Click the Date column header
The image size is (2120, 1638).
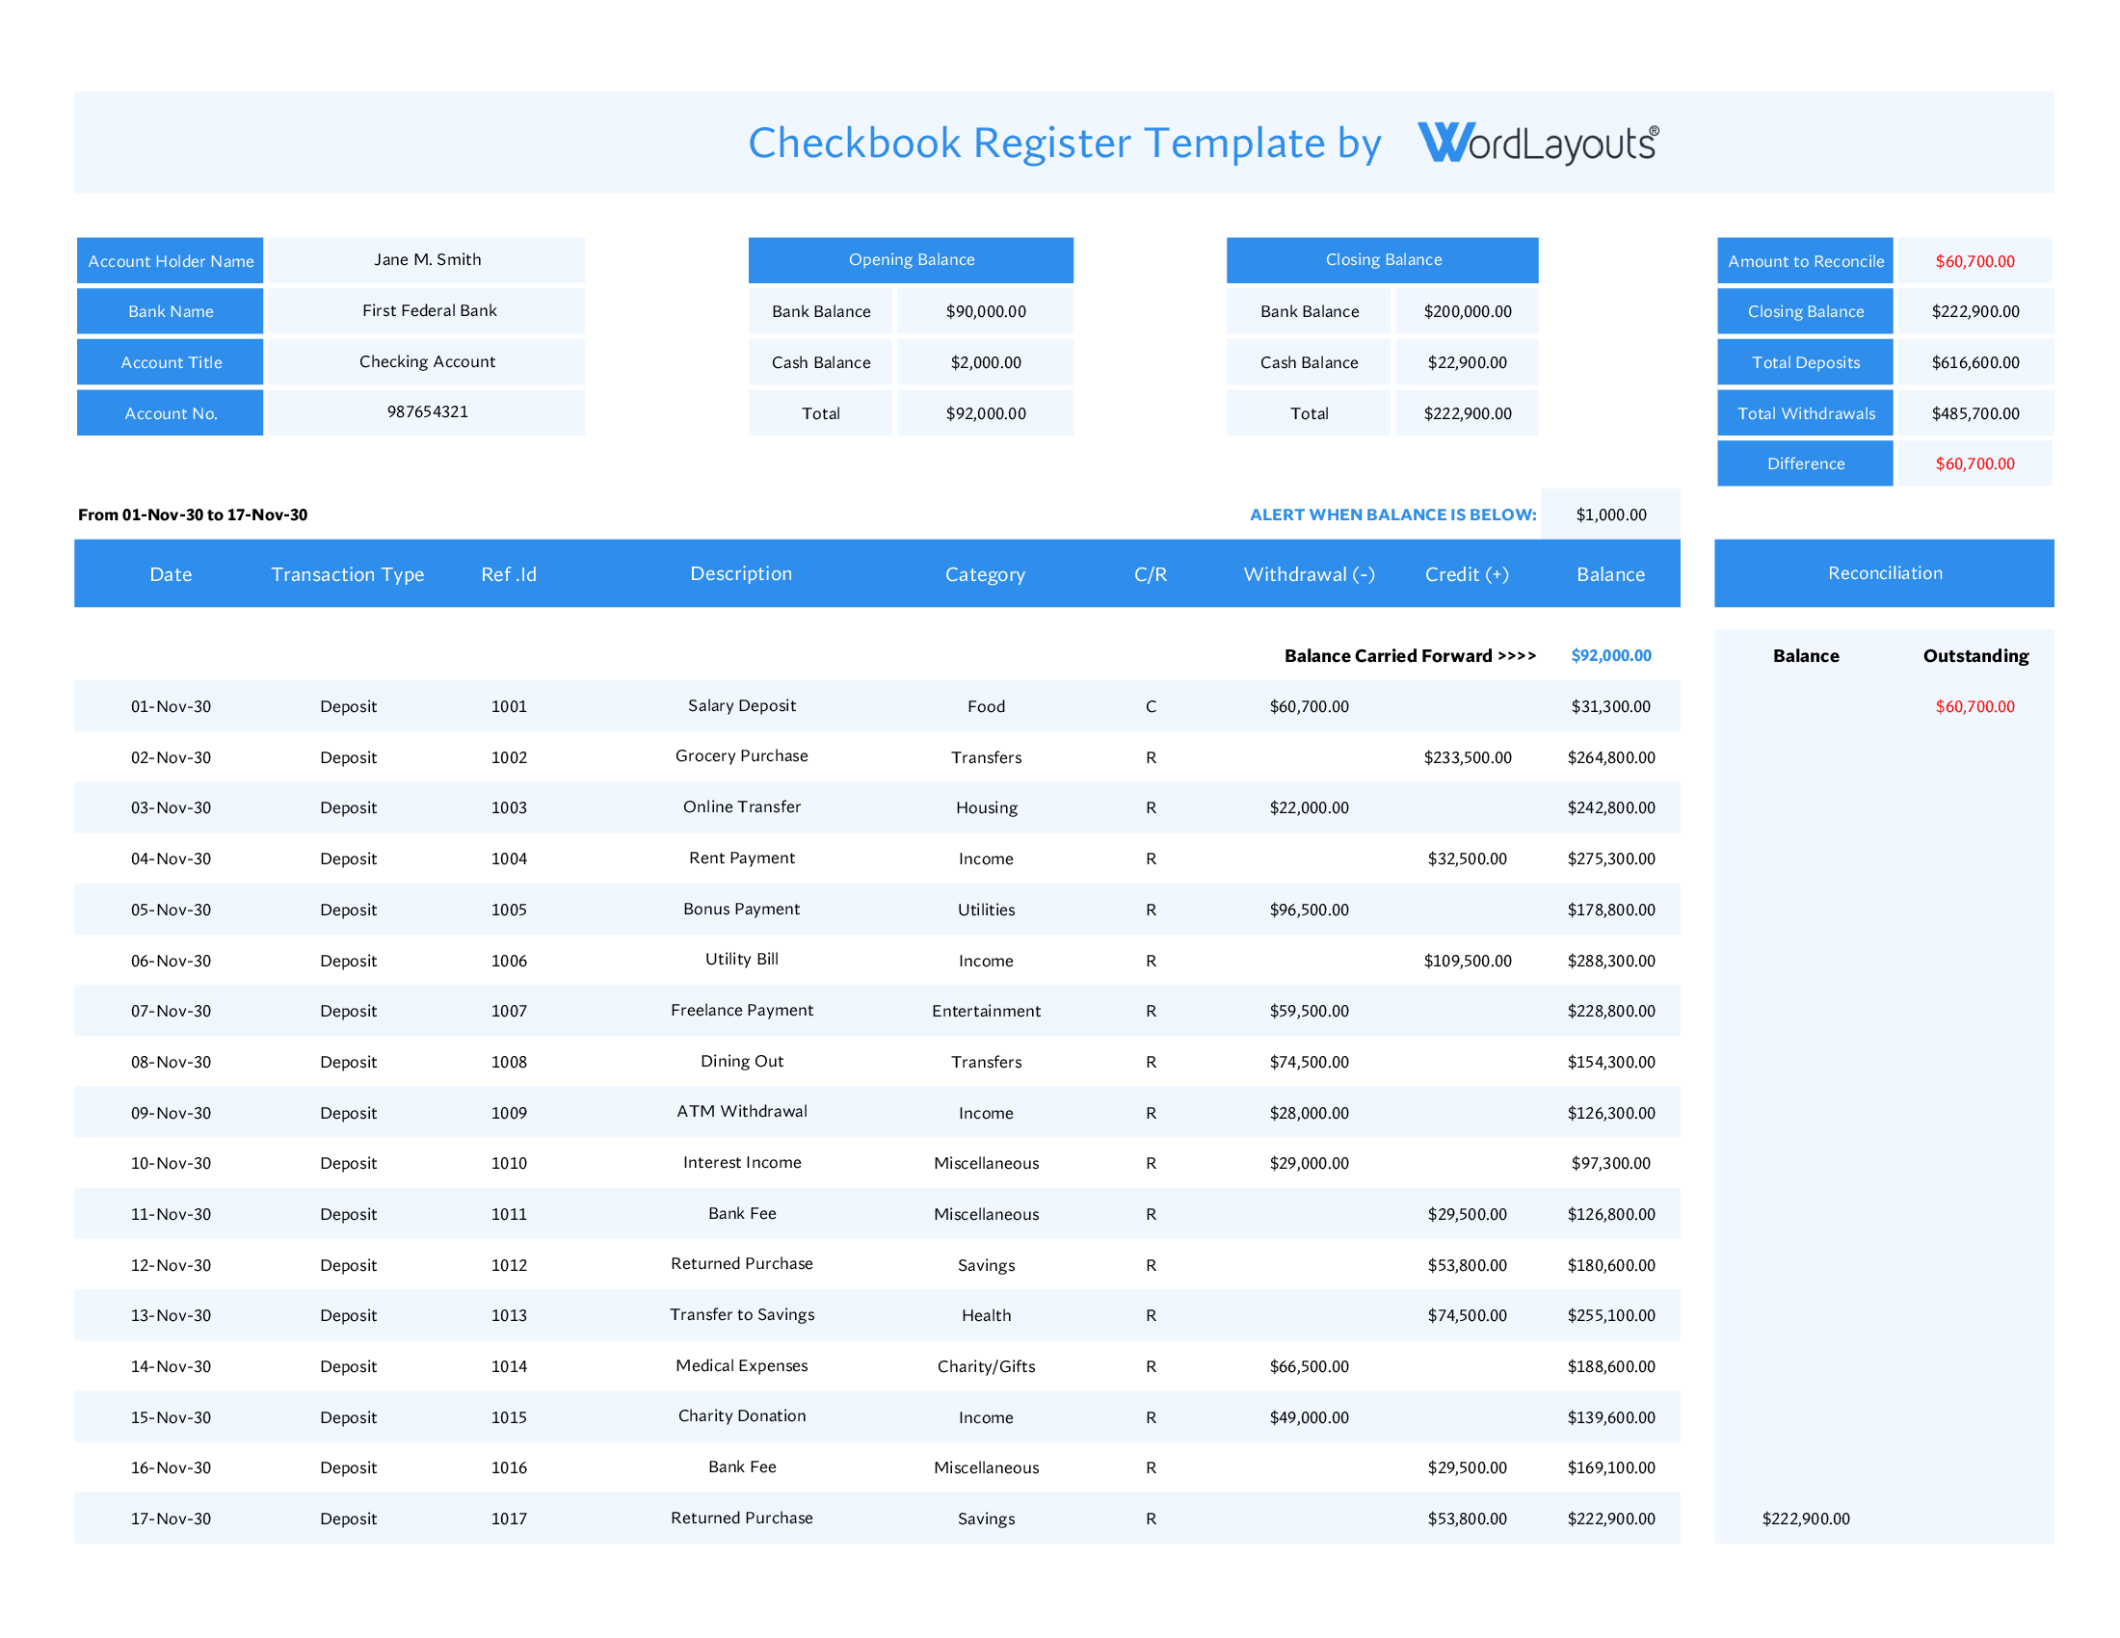click(171, 573)
